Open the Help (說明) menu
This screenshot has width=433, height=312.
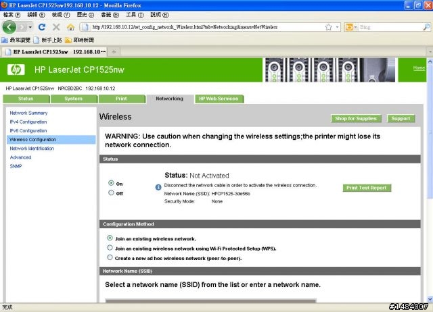(160, 15)
